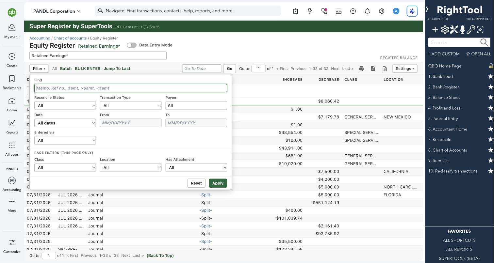The width and height of the screenshot is (494, 263).
Task: Click the lightning bolt icon in header
Action: pos(310,11)
